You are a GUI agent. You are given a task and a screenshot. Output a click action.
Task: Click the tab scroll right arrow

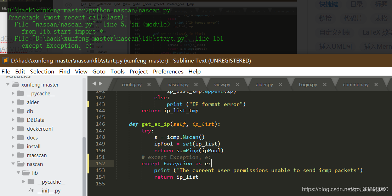tap(101, 84)
